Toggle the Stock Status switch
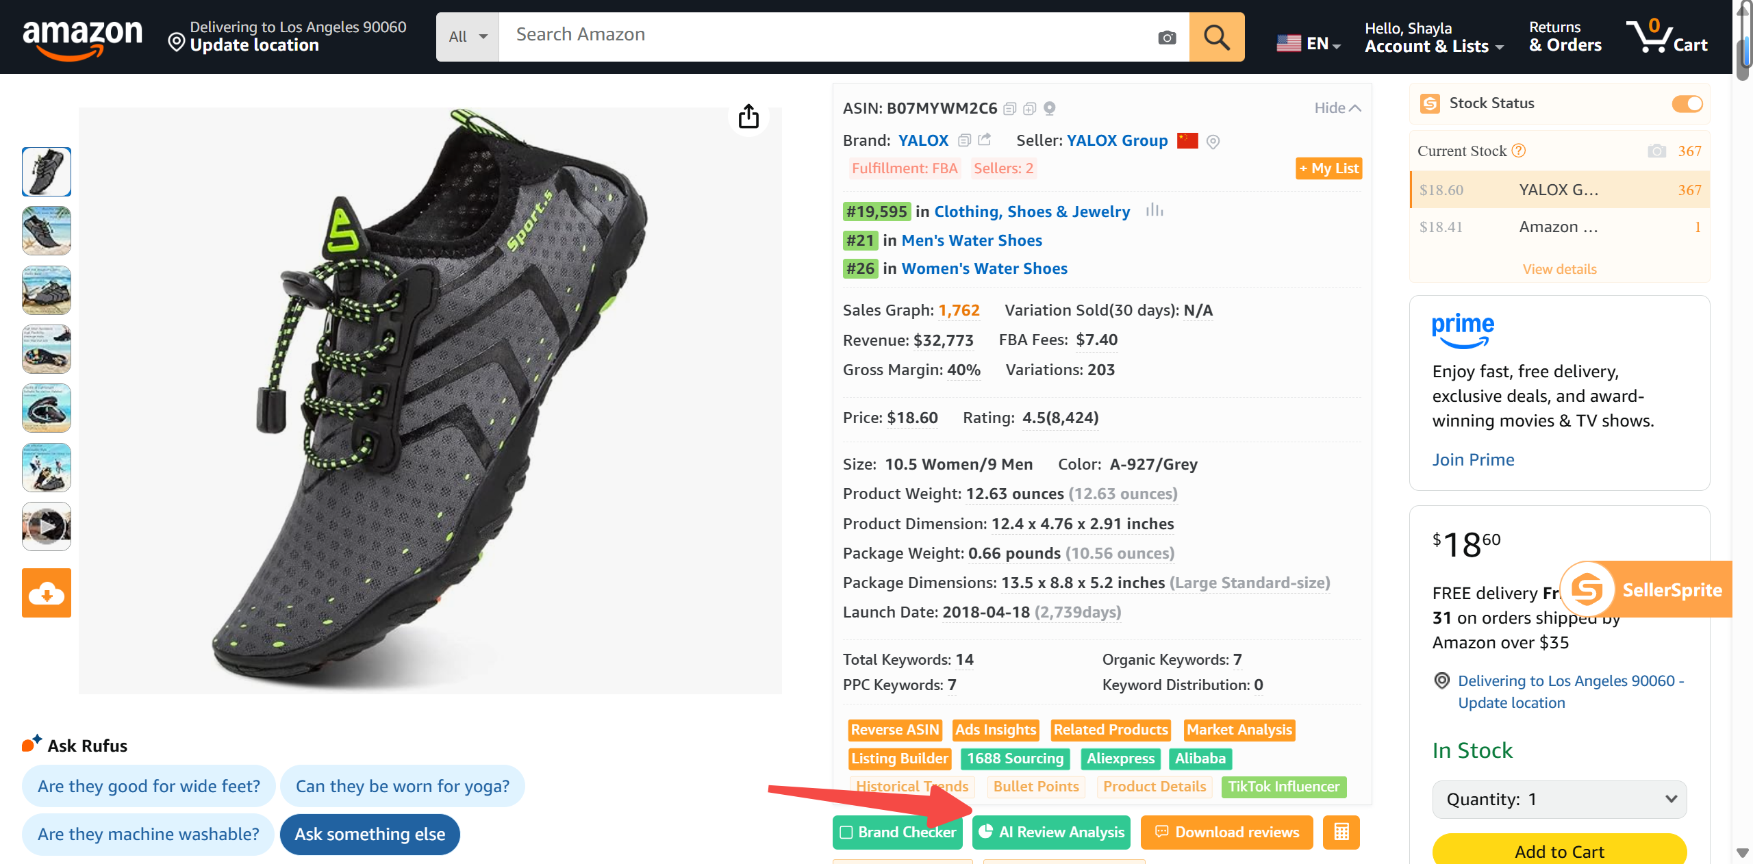1753x864 pixels. pyautogui.click(x=1687, y=104)
